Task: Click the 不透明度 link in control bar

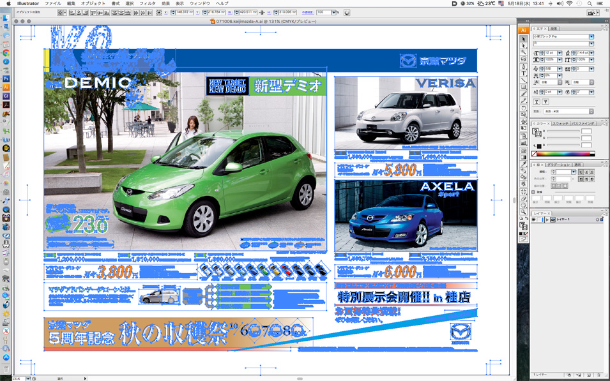Action: pyautogui.click(x=308, y=12)
